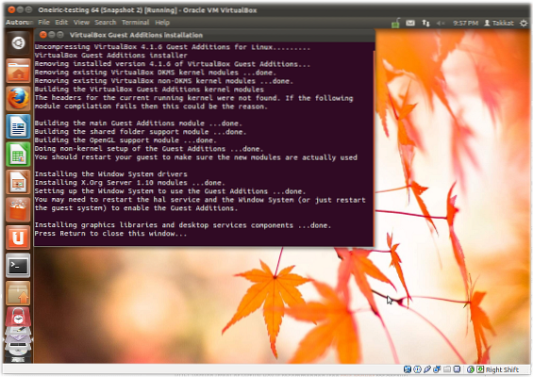
Task: Open LibreOffice Calc from the launcher
Action: coord(18,155)
